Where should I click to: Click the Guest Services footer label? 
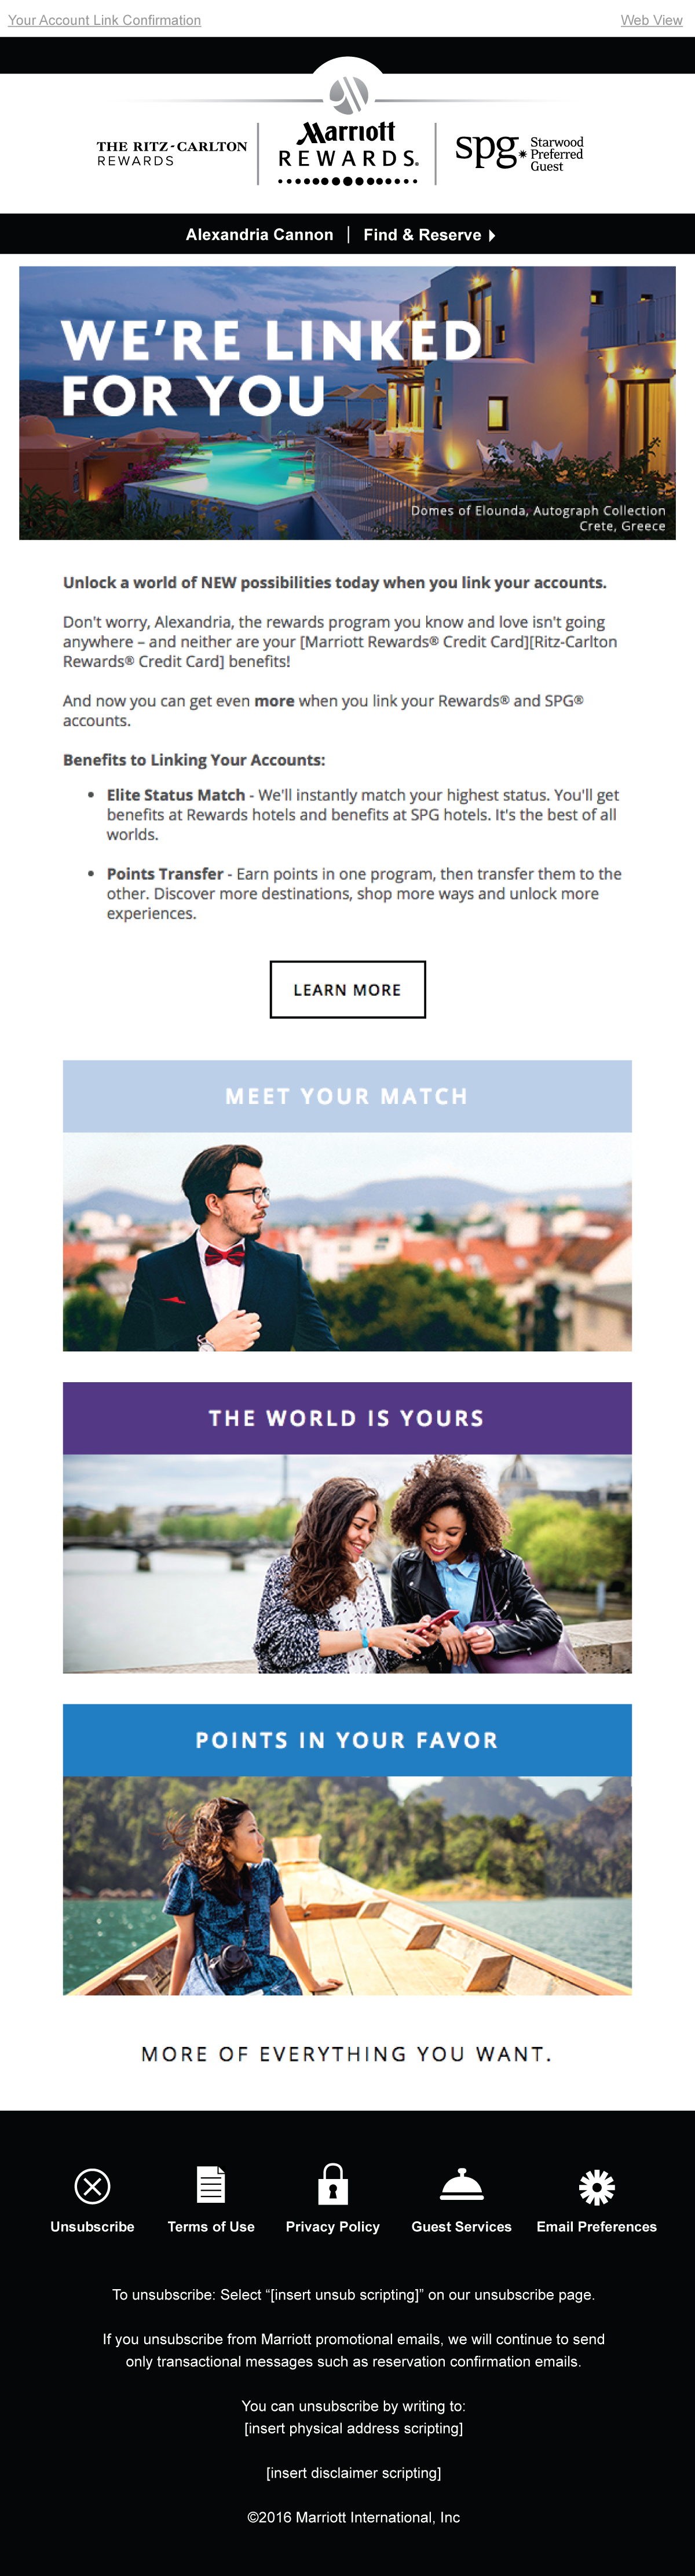462,2226
